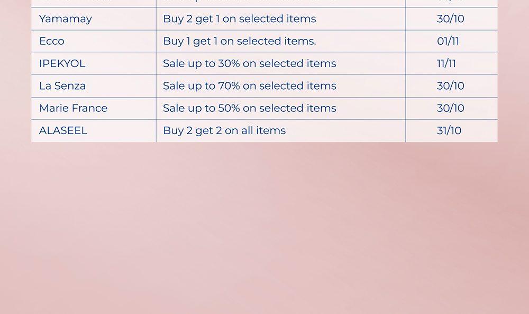The width and height of the screenshot is (529, 314).
Task: Click the 30/10 date in Yamamay row
Action: (x=450, y=19)
